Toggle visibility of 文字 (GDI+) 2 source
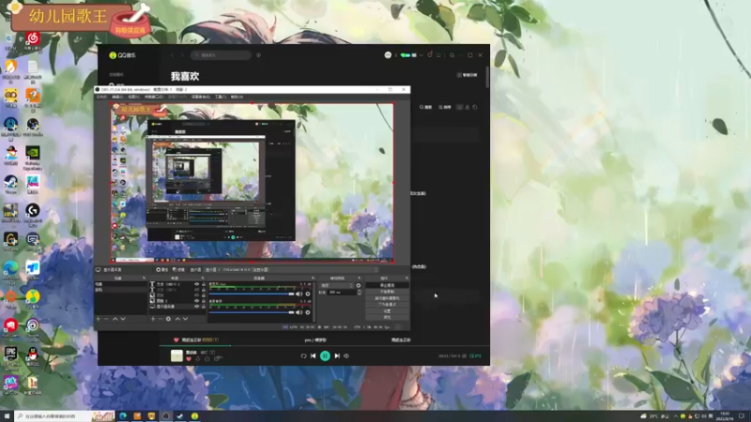The image size is (751, 422). (197, 284)
